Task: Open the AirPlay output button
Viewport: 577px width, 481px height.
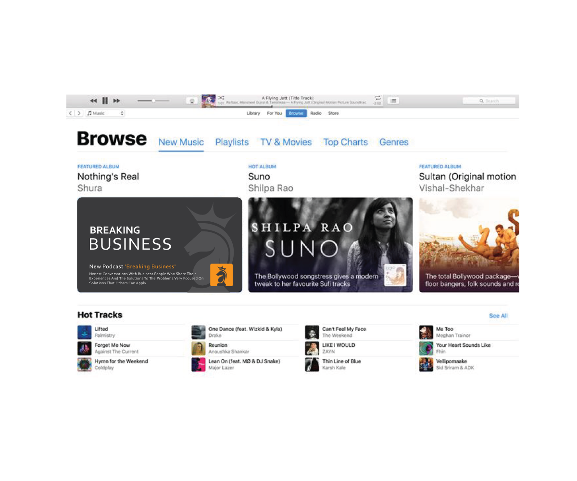Action: (x=191, y=101)
